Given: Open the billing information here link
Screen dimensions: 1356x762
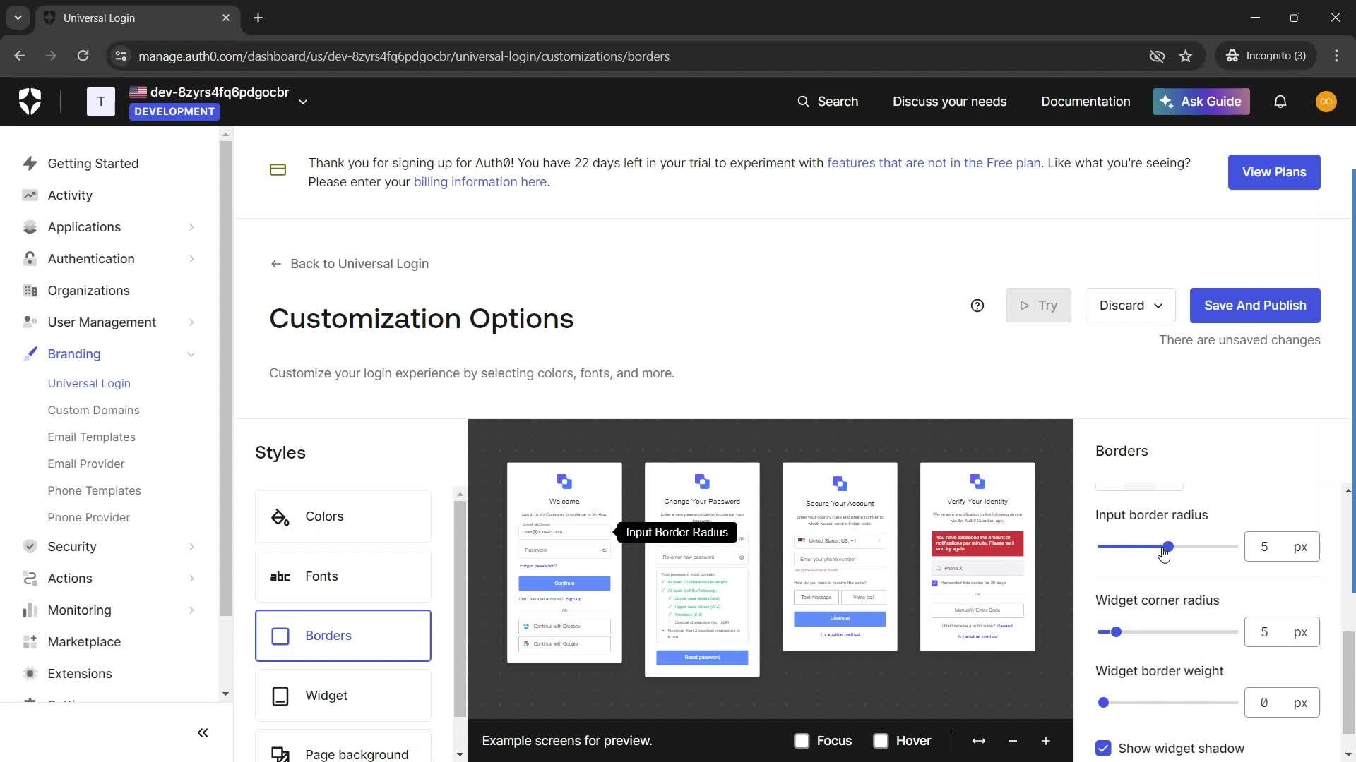Looking at the screenshot, I should 480,182.
